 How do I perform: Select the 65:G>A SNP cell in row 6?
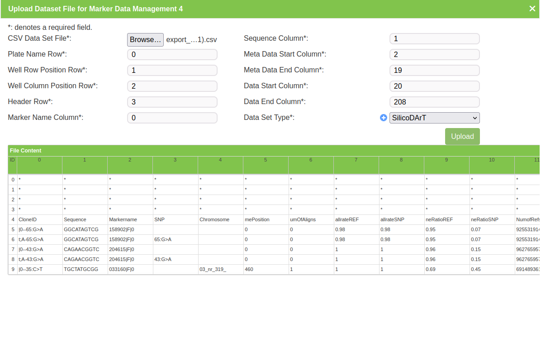[x=175, y=239]
